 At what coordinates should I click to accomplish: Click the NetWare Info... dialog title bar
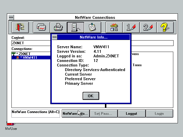click(94, 37)
